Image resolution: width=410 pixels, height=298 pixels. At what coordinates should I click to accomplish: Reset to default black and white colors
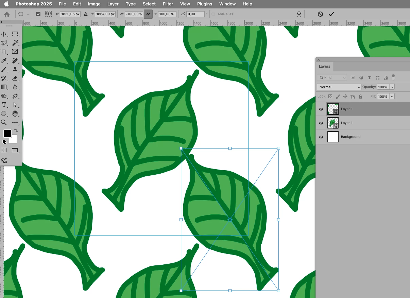pos(4,142)
